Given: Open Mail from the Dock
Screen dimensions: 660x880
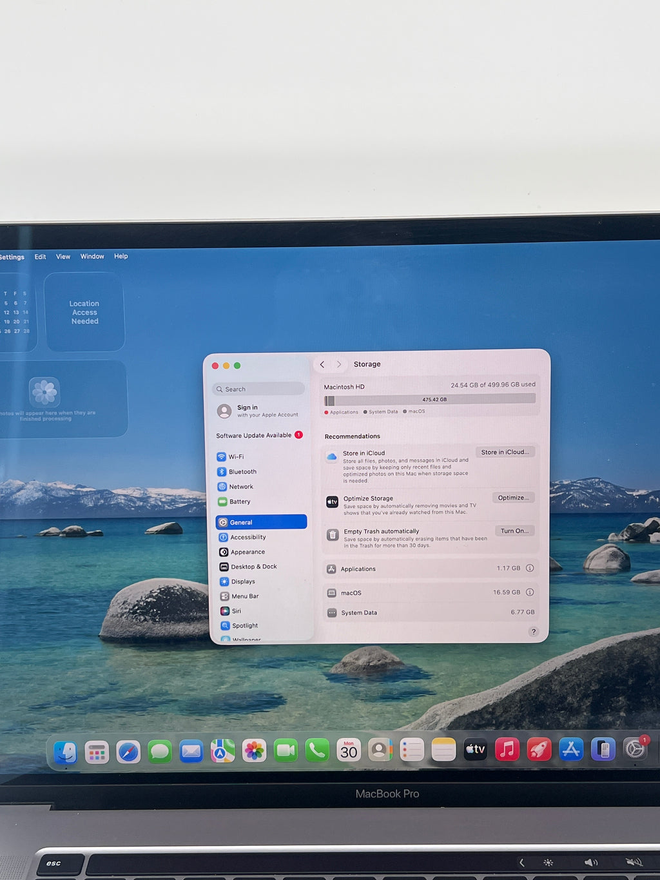Looking at the screenshot, I should pos(191,752).
